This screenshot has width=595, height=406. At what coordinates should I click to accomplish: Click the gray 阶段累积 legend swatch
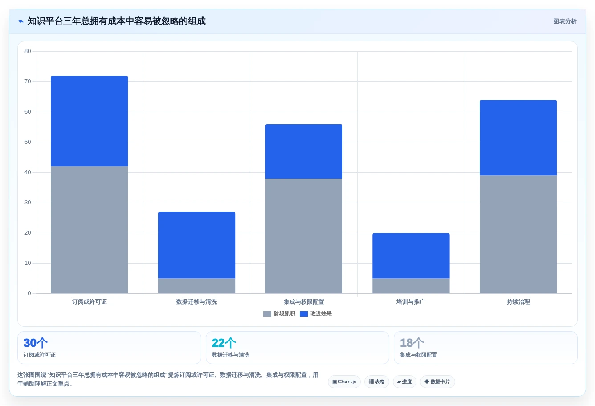click(267, 314)
